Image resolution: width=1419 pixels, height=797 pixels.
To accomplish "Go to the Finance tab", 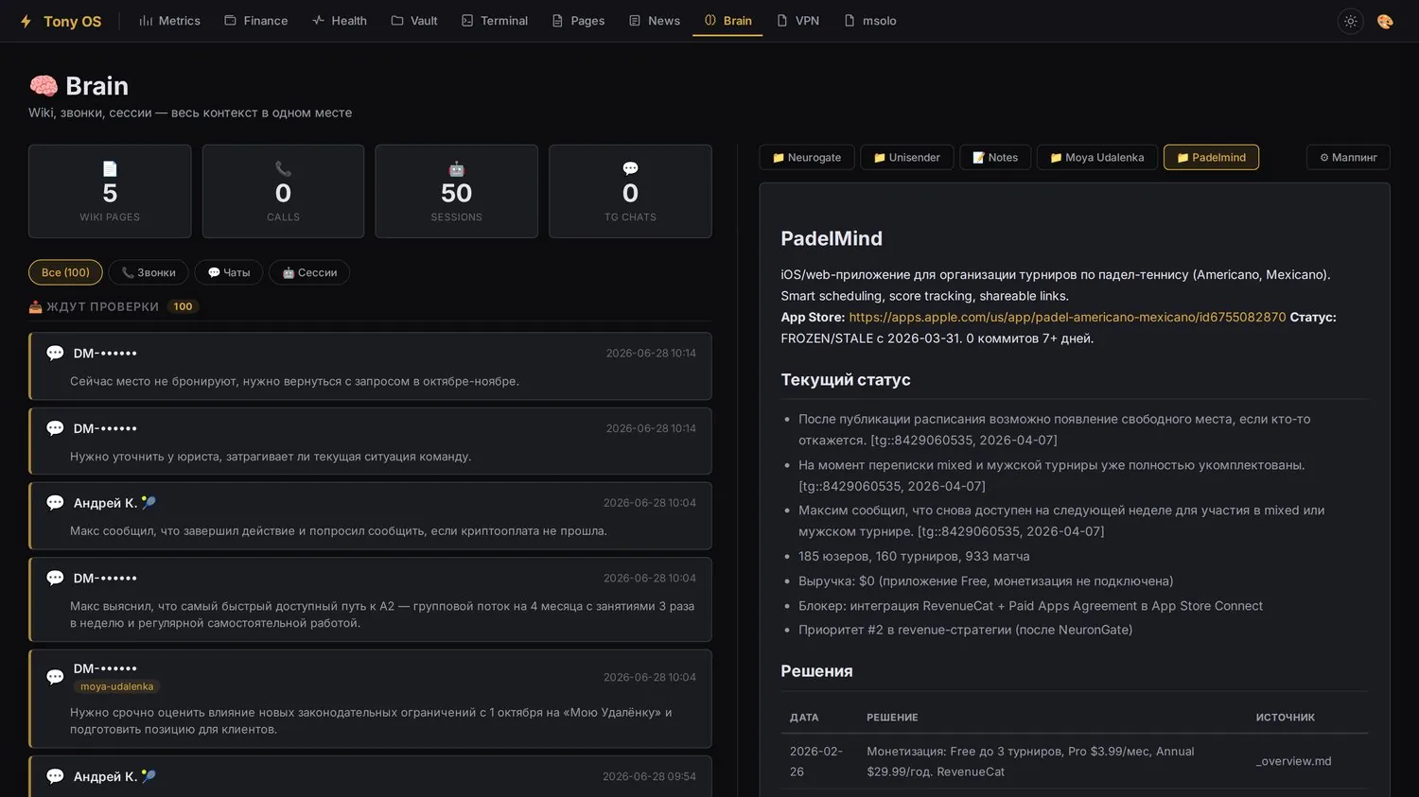I will pos(256,21).
